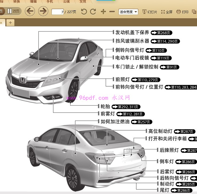Open the 手机 menu tab
The height and width of the screenshot is (194, 197).
point(50,2)
